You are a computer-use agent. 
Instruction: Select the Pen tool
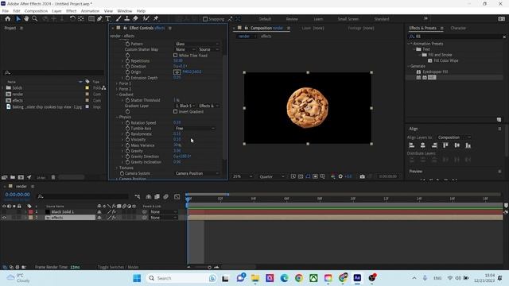pos(99,19)
